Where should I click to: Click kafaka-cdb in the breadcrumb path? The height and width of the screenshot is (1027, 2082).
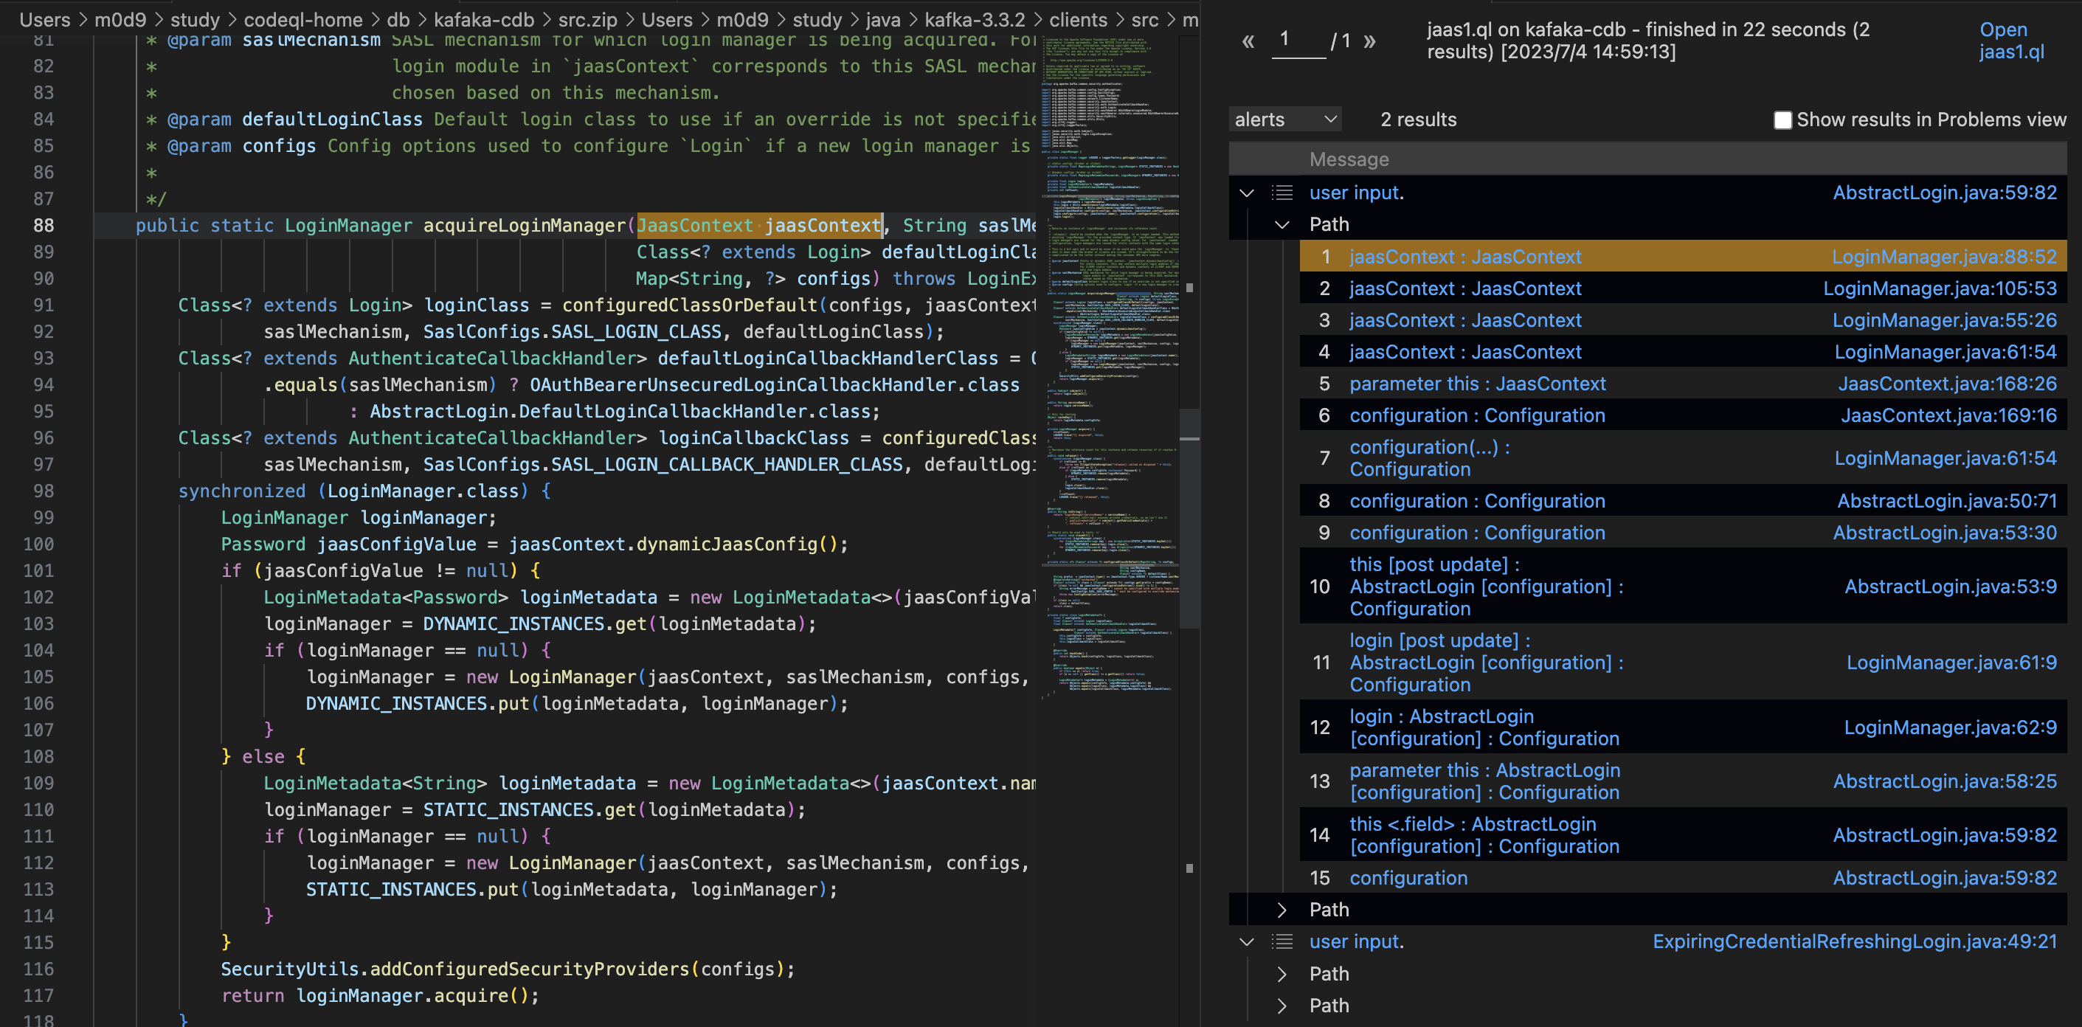pyautogui.click(x=483, y=19)
